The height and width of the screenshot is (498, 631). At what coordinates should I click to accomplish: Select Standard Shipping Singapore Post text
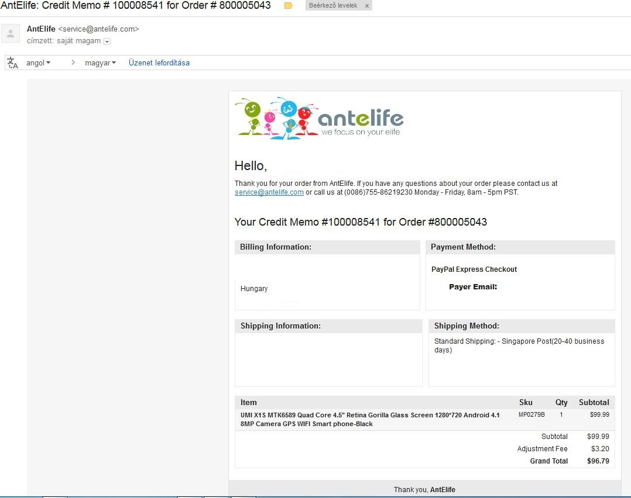(x=519, y=345)
